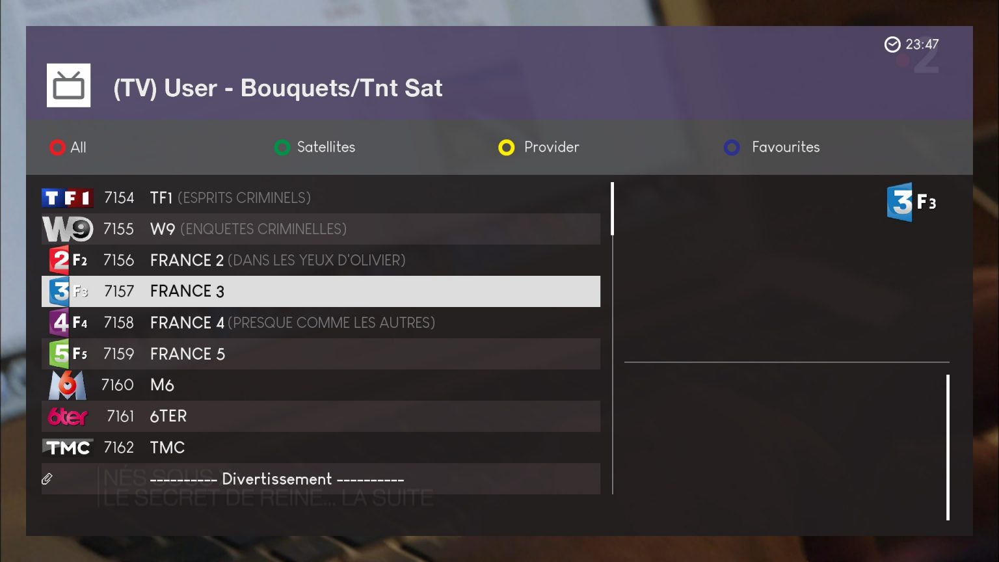999x562 pixels.
Task: Click the TV icon in header
Action: point(68,85)
